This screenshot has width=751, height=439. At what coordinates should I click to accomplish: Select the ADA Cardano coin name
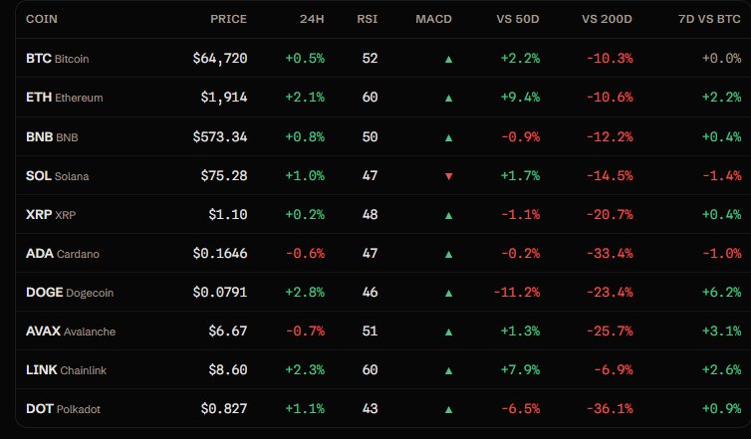(x=63, y=253)
